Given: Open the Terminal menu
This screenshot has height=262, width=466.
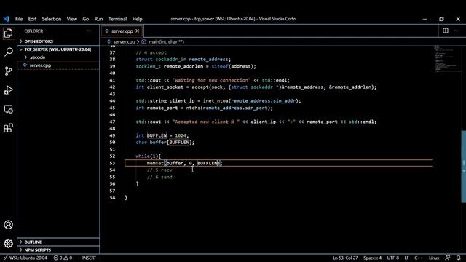Looking at the screenshot, I should (117, 19).
